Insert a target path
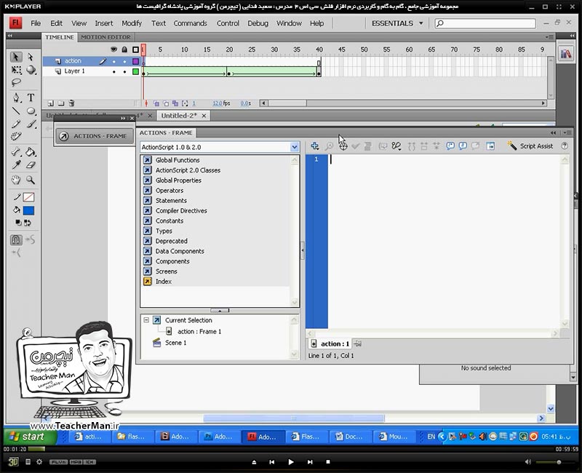582x473 pixels. click(343, 146)
